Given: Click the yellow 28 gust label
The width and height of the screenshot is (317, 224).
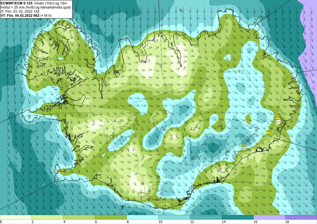Looking at the screenshot, I should (x=278, y=117).
